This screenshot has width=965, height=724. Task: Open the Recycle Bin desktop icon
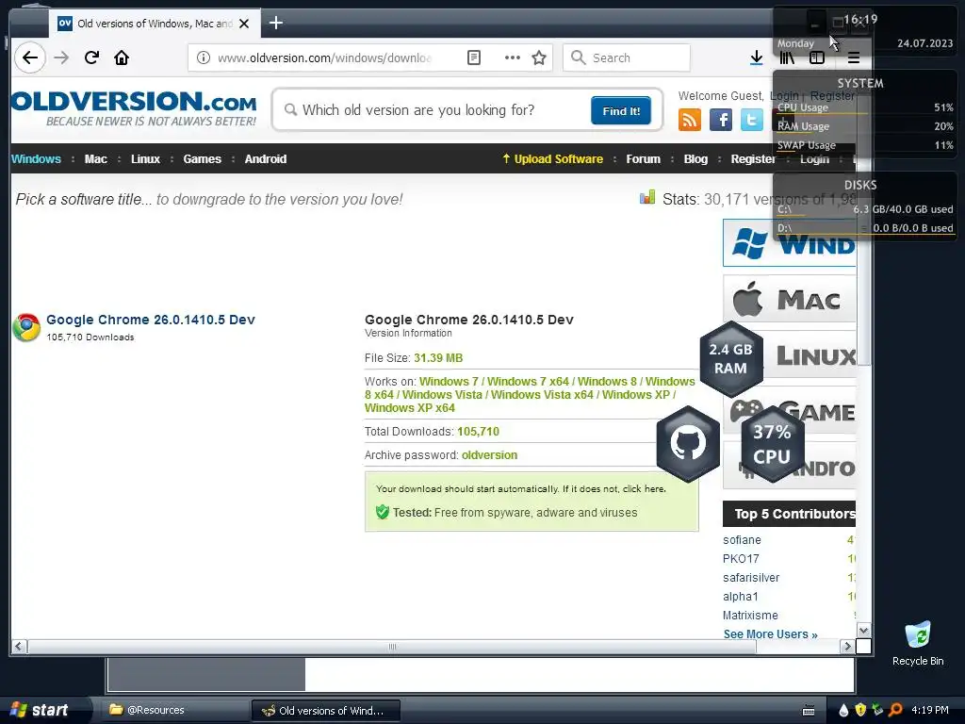click(x=918, y=643)
